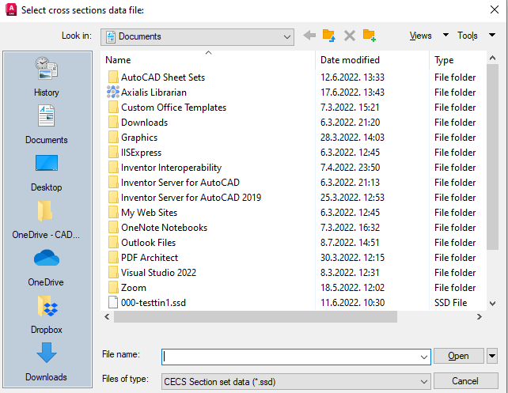Open the Tools menu
Screen dimensions: 508x393
click(x=476, y=36)
